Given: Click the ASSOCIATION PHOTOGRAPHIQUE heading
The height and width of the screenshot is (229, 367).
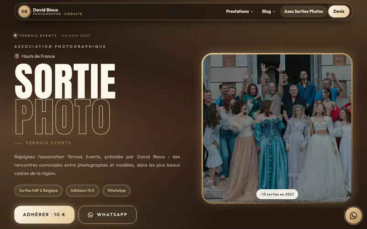Looking at the screenshot, I should coord(60,47).
